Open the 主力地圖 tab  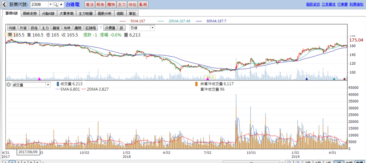pyautogui.click(x=85, y=13)
